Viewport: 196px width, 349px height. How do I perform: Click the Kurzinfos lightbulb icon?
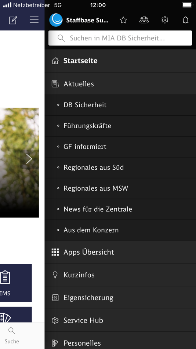pyautogui.click(x=55, y=275)
